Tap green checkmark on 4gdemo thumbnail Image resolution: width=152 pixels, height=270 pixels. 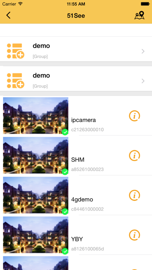[65, 212]
